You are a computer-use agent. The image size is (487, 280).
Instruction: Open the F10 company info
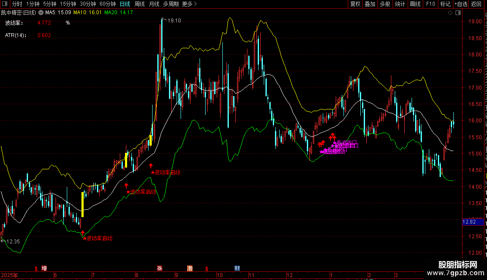(x=431, y=4)
